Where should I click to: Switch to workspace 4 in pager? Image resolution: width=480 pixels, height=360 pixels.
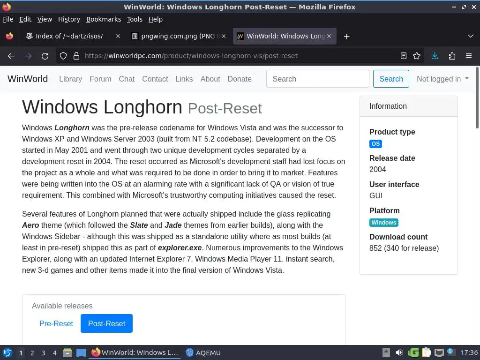point(55,353)
